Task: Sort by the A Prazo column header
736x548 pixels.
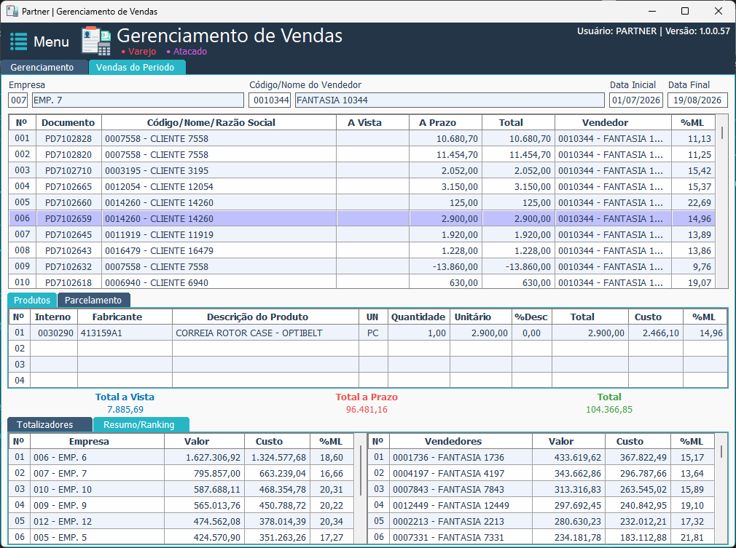Action: coord(445,123)
